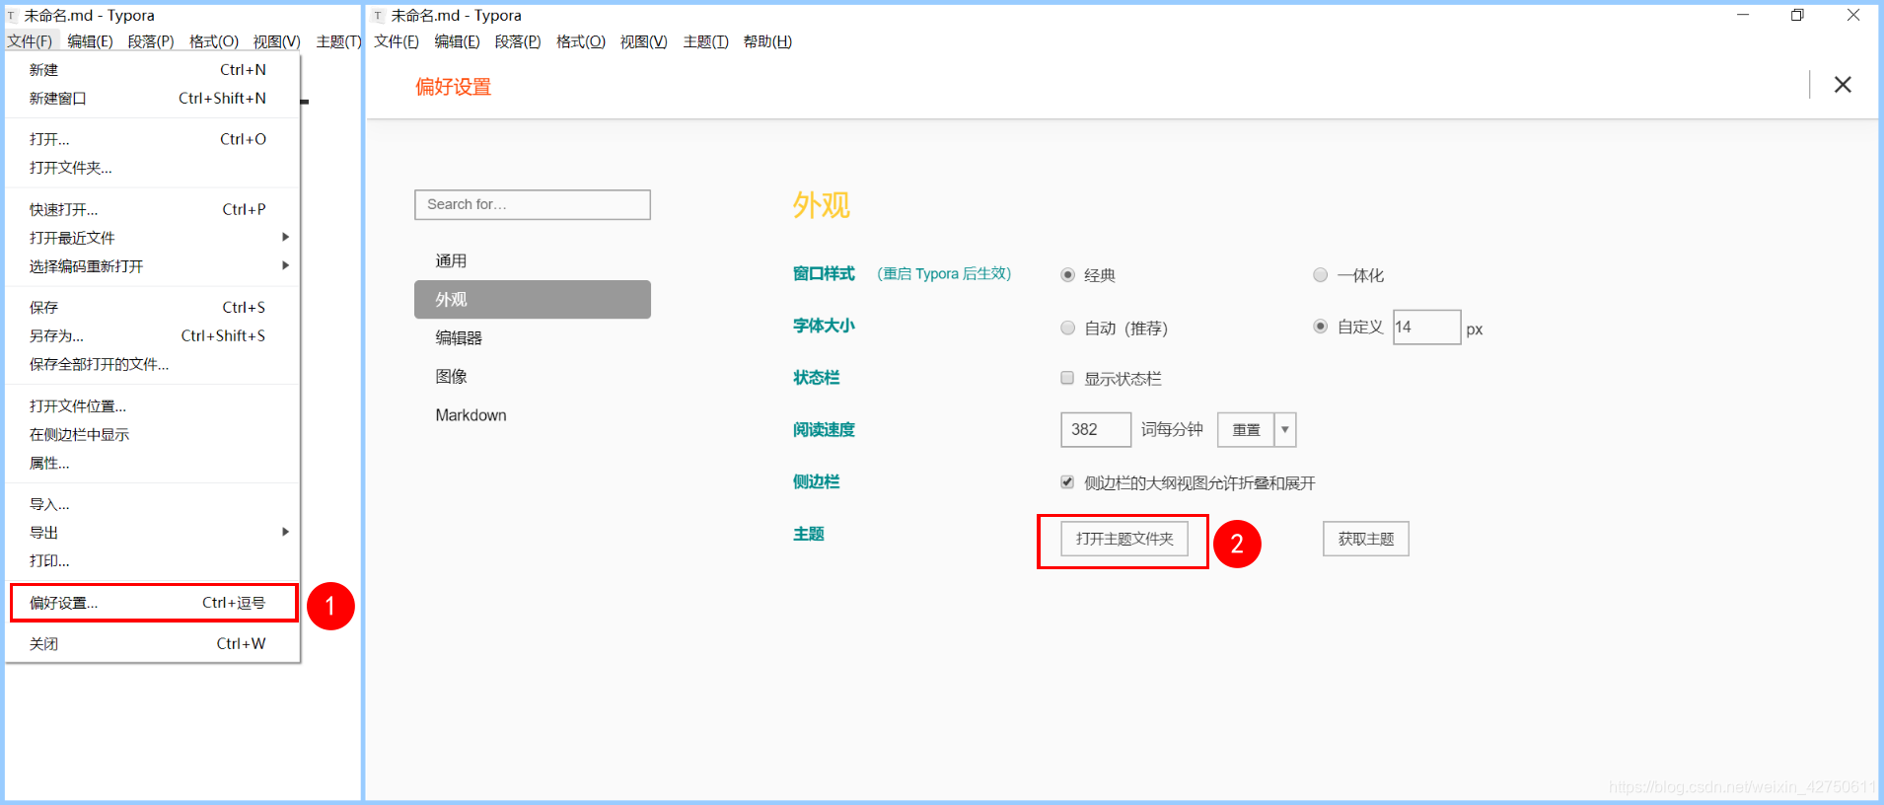Expand the 打开最近文件 submenu arrow

coord(285,237)
